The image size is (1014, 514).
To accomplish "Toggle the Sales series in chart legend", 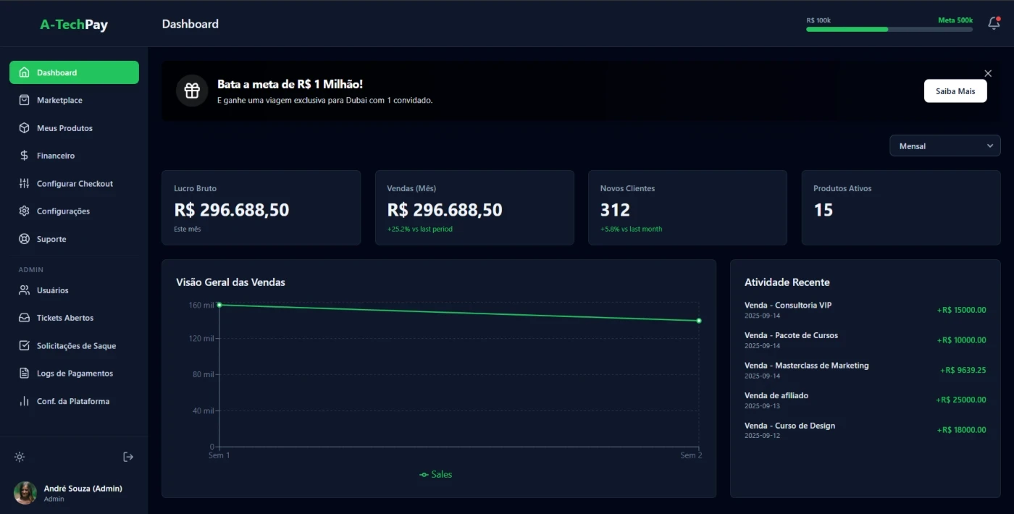I will pos(436,475).
